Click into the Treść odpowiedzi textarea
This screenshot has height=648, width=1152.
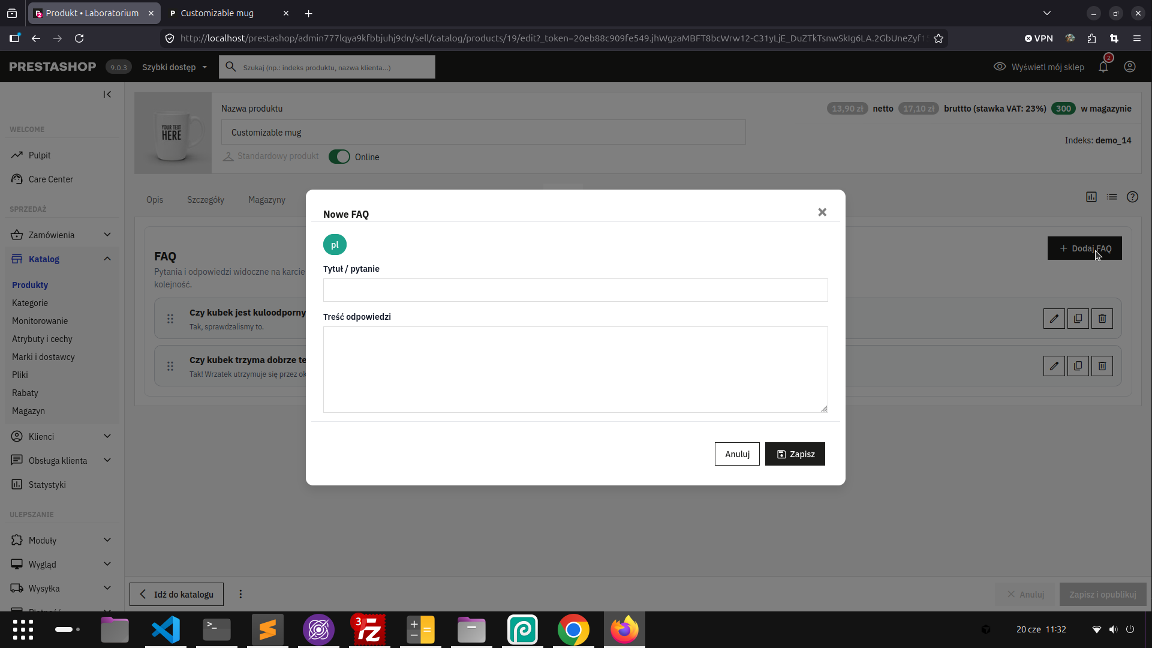click(575, 370)
